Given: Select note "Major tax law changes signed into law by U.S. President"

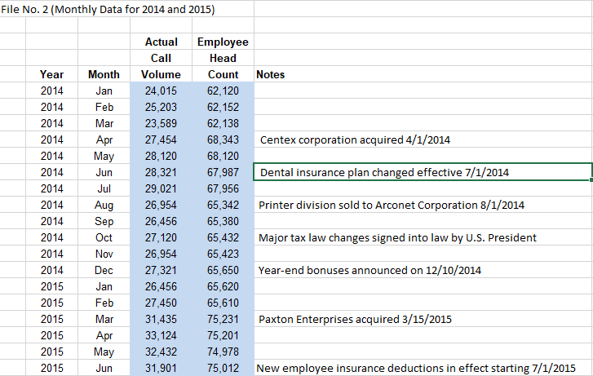Looking at the screenshot, I should tap(423, 237).
